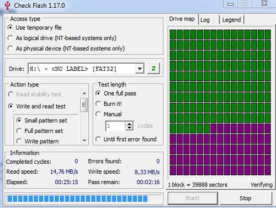Click the Errors found label
Screen dimensions: 276x208
pyautogui.click(x=105, y=161)
